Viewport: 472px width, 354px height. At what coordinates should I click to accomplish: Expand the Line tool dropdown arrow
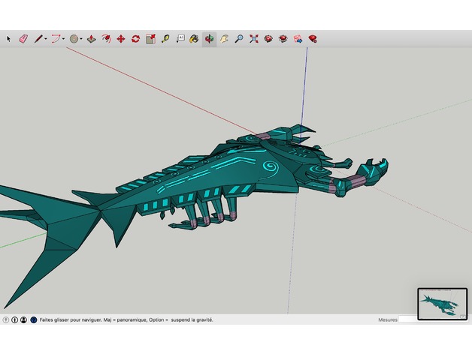45,39
